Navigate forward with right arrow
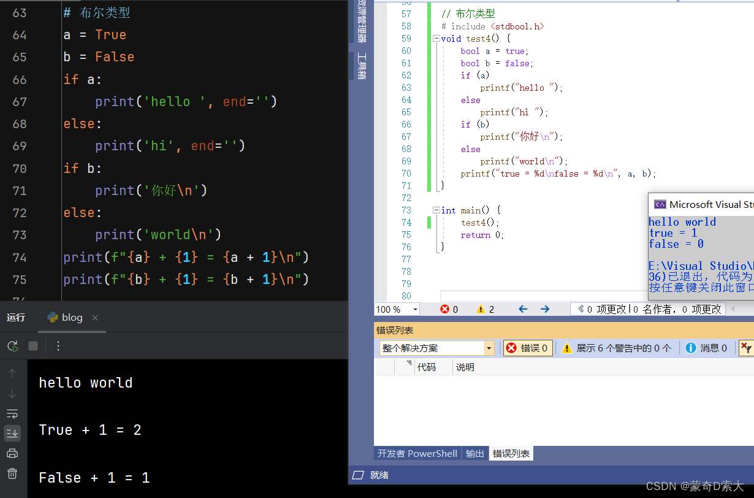754x498 pixels. (x=545, y=309)
